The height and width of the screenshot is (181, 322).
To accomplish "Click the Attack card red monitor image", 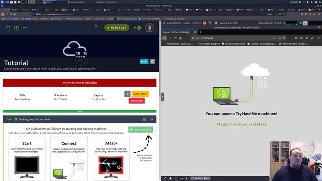I will (111, 167).
